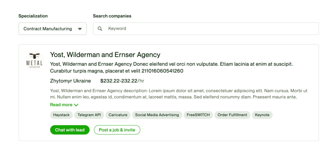Click the dropdown arrow next to Contract Manufacturing
The image size is (329, 146).
pyautogui.click(x=80, y=29)
